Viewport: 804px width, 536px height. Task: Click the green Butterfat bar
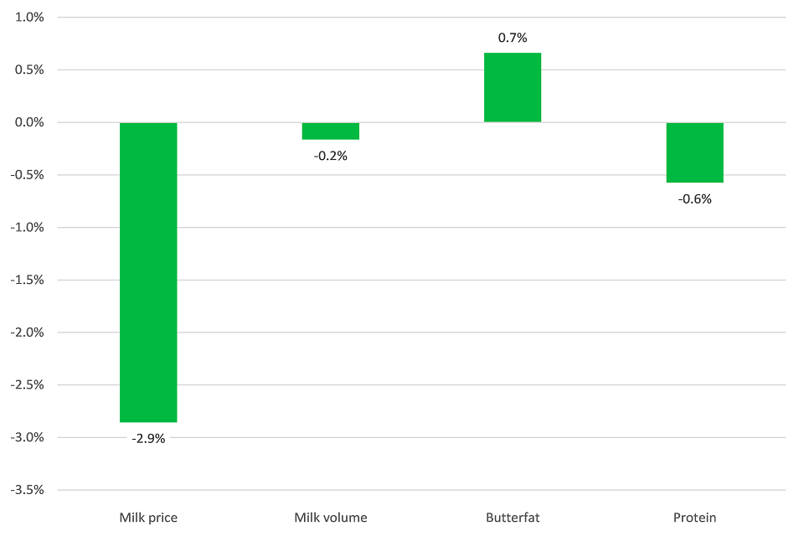pyautogui.click(x=513, y=87)
